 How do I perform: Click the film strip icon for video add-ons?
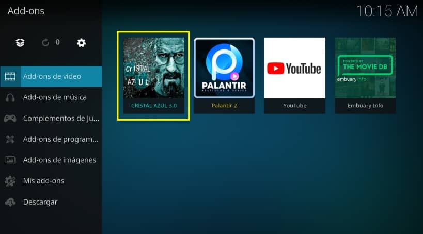pyautogui.click(x=10, y=76)
